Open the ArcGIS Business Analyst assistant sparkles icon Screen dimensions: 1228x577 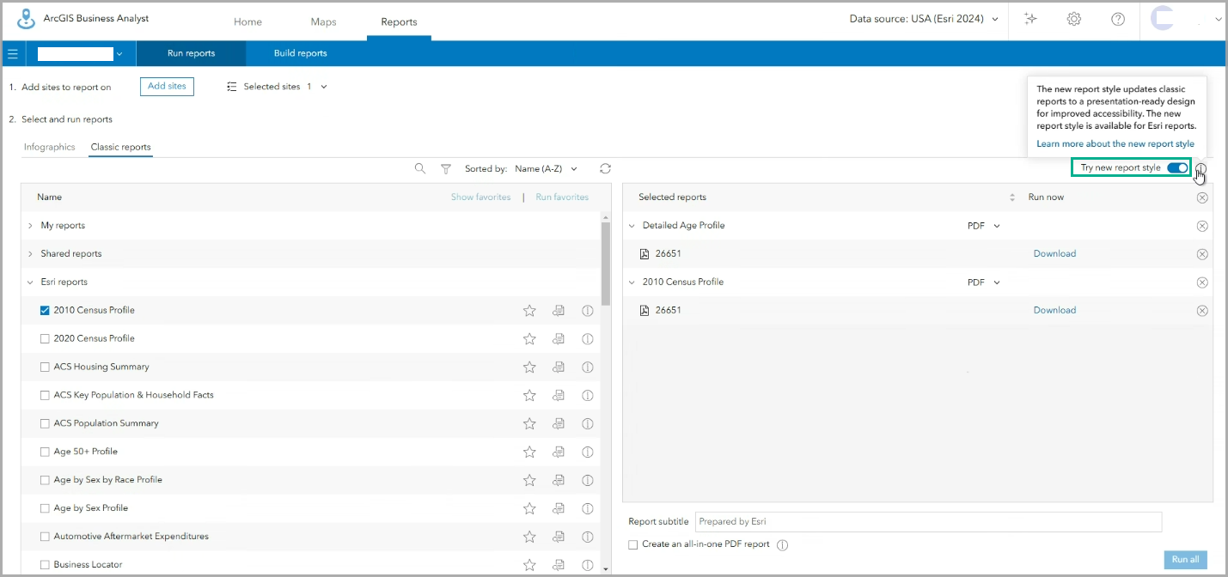click(x=1029, y=18)
